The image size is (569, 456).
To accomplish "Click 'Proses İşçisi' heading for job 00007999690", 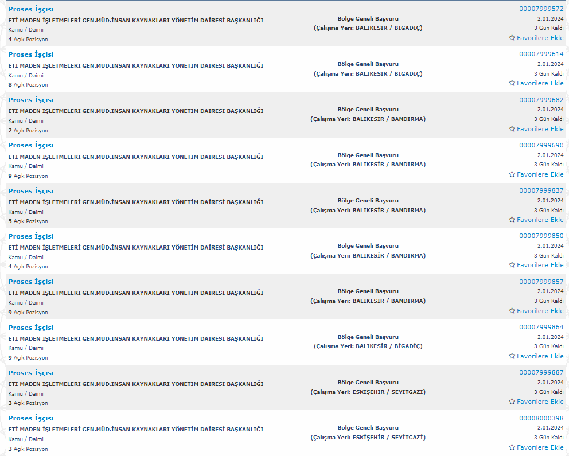I will tap(31, 145).
